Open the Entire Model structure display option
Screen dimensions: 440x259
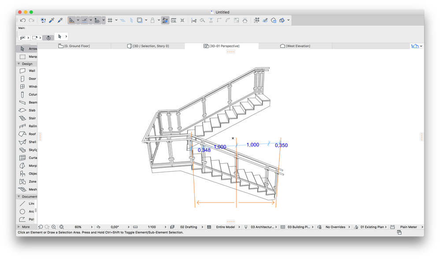click(x=226, y=227)
